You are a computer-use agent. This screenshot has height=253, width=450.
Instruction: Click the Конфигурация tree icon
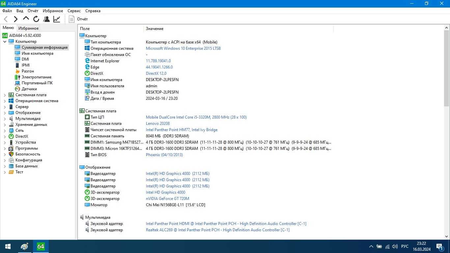click(11, 160)
